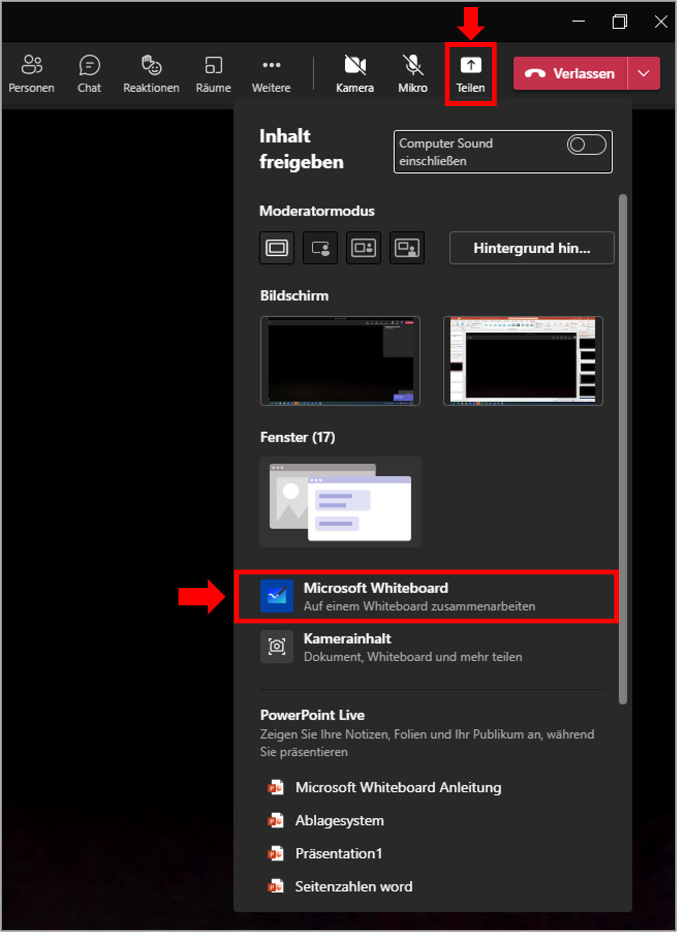Click PowerPoint icon beside Präsentation1
The width and height of the screenshot is (677, 932).
(275, 853)
